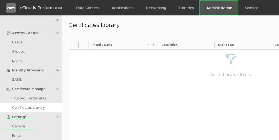Click the mClouds Performance title

tap(41, 8)
